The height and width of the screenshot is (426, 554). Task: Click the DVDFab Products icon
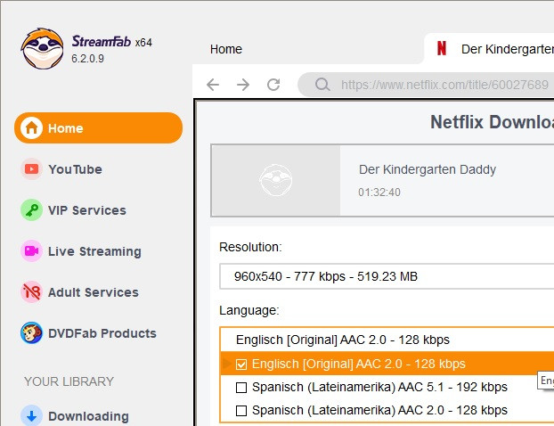[32, 333]
